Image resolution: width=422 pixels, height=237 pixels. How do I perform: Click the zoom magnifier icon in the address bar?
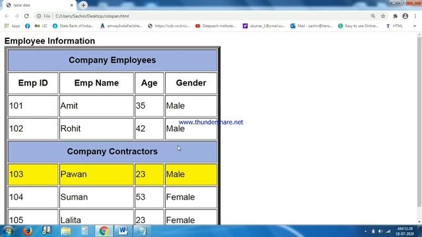[x=373, y=16]
